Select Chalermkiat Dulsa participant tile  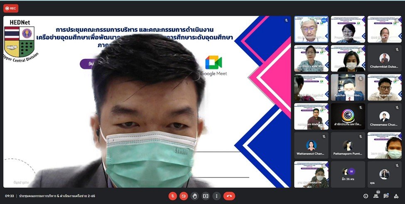point(384,59)
